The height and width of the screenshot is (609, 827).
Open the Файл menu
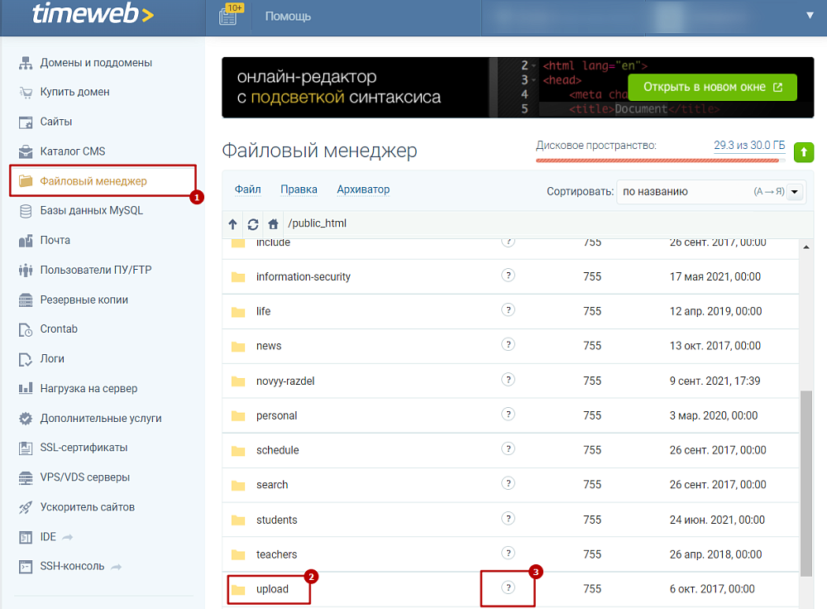[247, 189]
